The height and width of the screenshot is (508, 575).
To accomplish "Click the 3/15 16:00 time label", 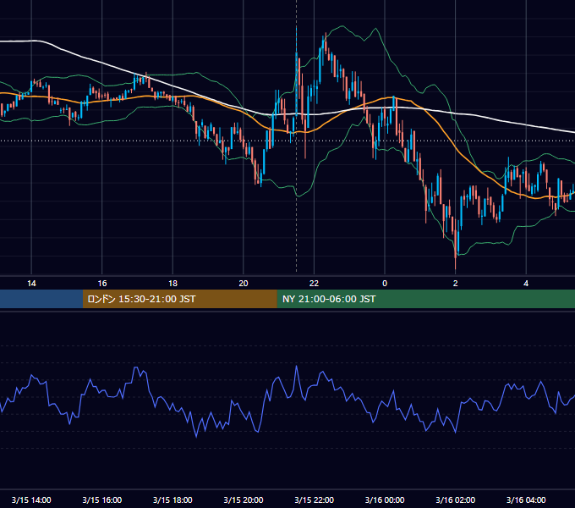I will pyautogui.click(x=102, y=500).
